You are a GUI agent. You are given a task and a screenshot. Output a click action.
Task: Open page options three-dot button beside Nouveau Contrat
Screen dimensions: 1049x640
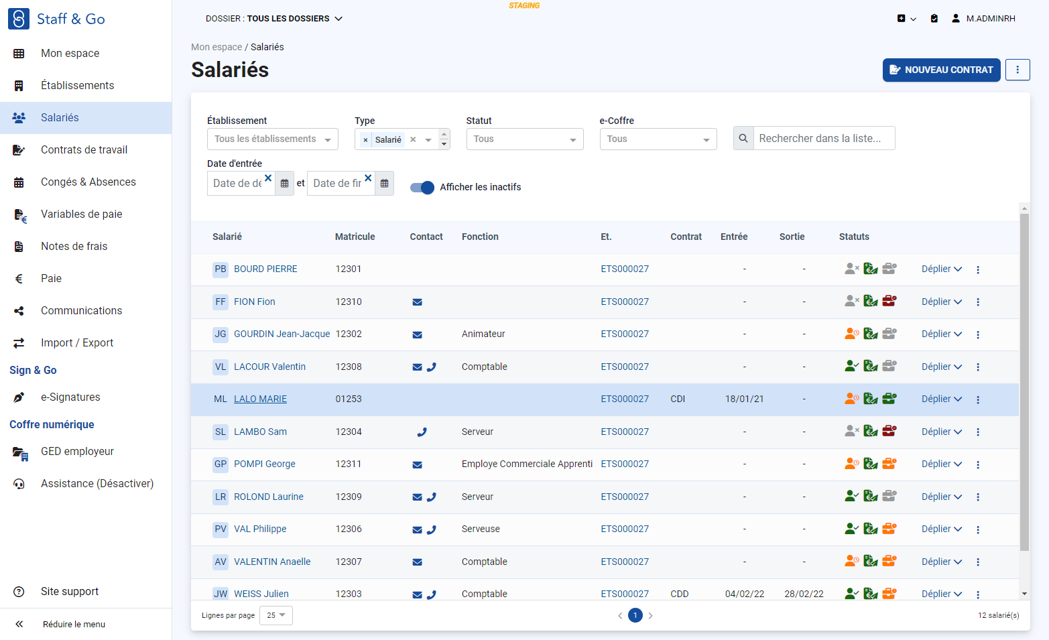click(x=1017, y=70)
